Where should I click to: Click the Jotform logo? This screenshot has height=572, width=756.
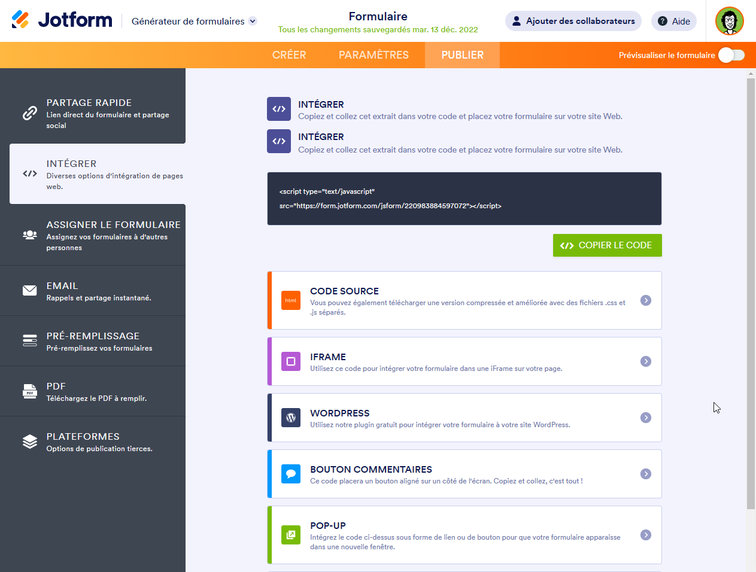click(62, 20)
